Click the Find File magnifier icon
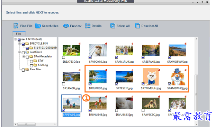This screenshot has height=127, width=215. click(16, 26)
